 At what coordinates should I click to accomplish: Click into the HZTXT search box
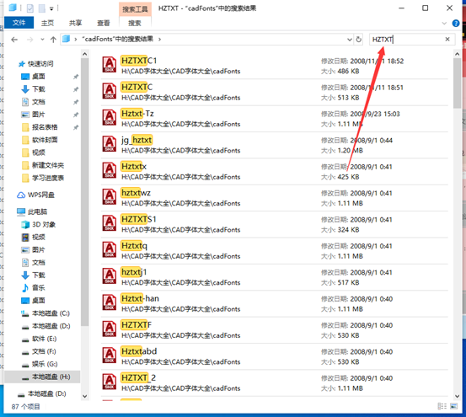point(407,40)
